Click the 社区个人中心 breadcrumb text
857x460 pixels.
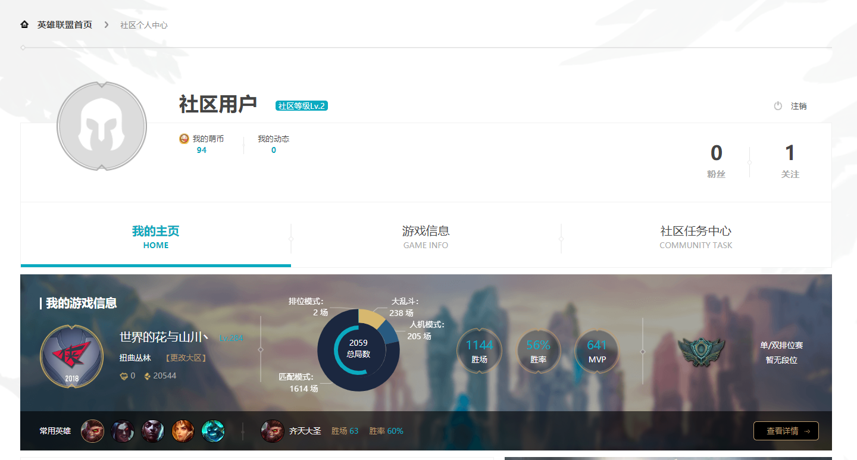tap(144, 25)
